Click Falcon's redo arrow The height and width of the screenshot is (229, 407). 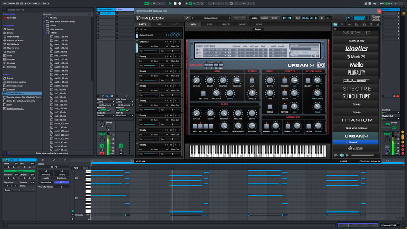coord(244,18)
